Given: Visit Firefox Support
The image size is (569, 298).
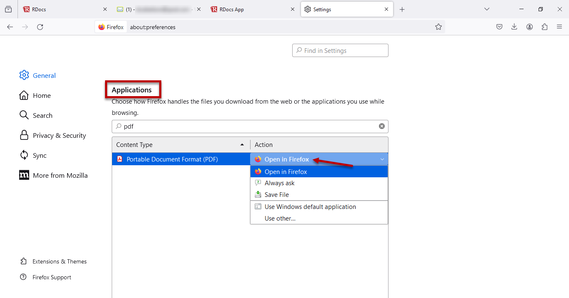Looking at the screenshot, I should tap(52, 277).
